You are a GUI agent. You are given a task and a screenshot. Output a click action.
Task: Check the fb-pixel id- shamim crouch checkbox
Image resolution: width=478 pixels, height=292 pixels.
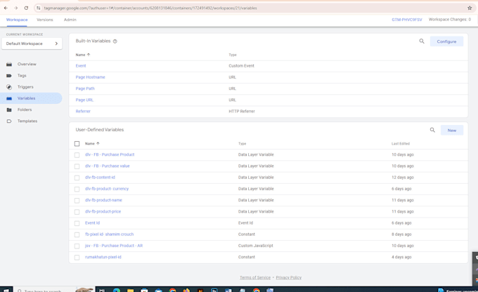click(77, 234)
